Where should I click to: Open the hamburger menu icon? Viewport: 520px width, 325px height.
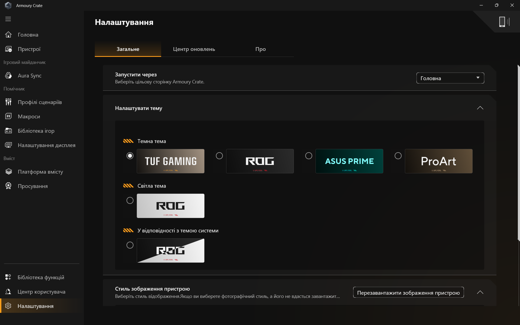point(8,19)
